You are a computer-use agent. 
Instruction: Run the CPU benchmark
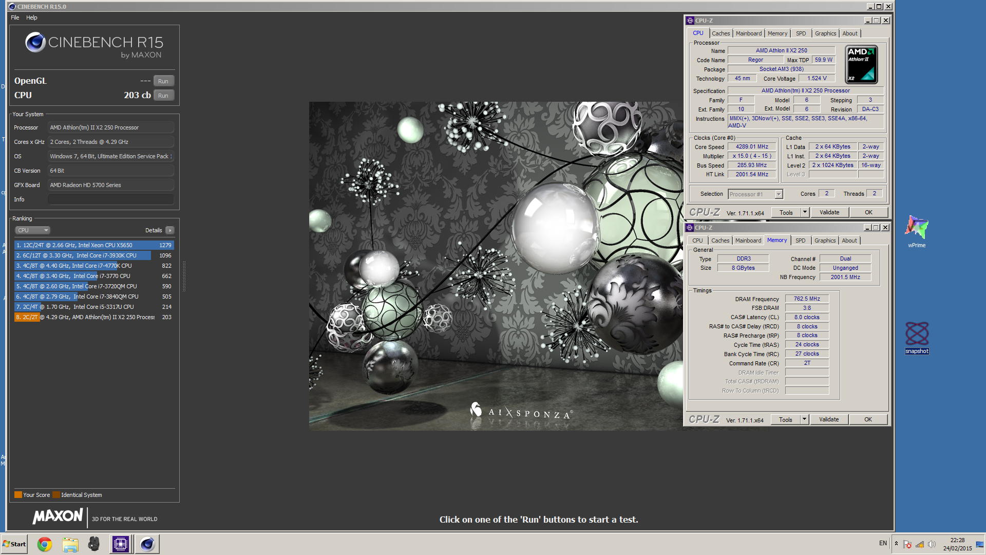click(x=163, y=96)
